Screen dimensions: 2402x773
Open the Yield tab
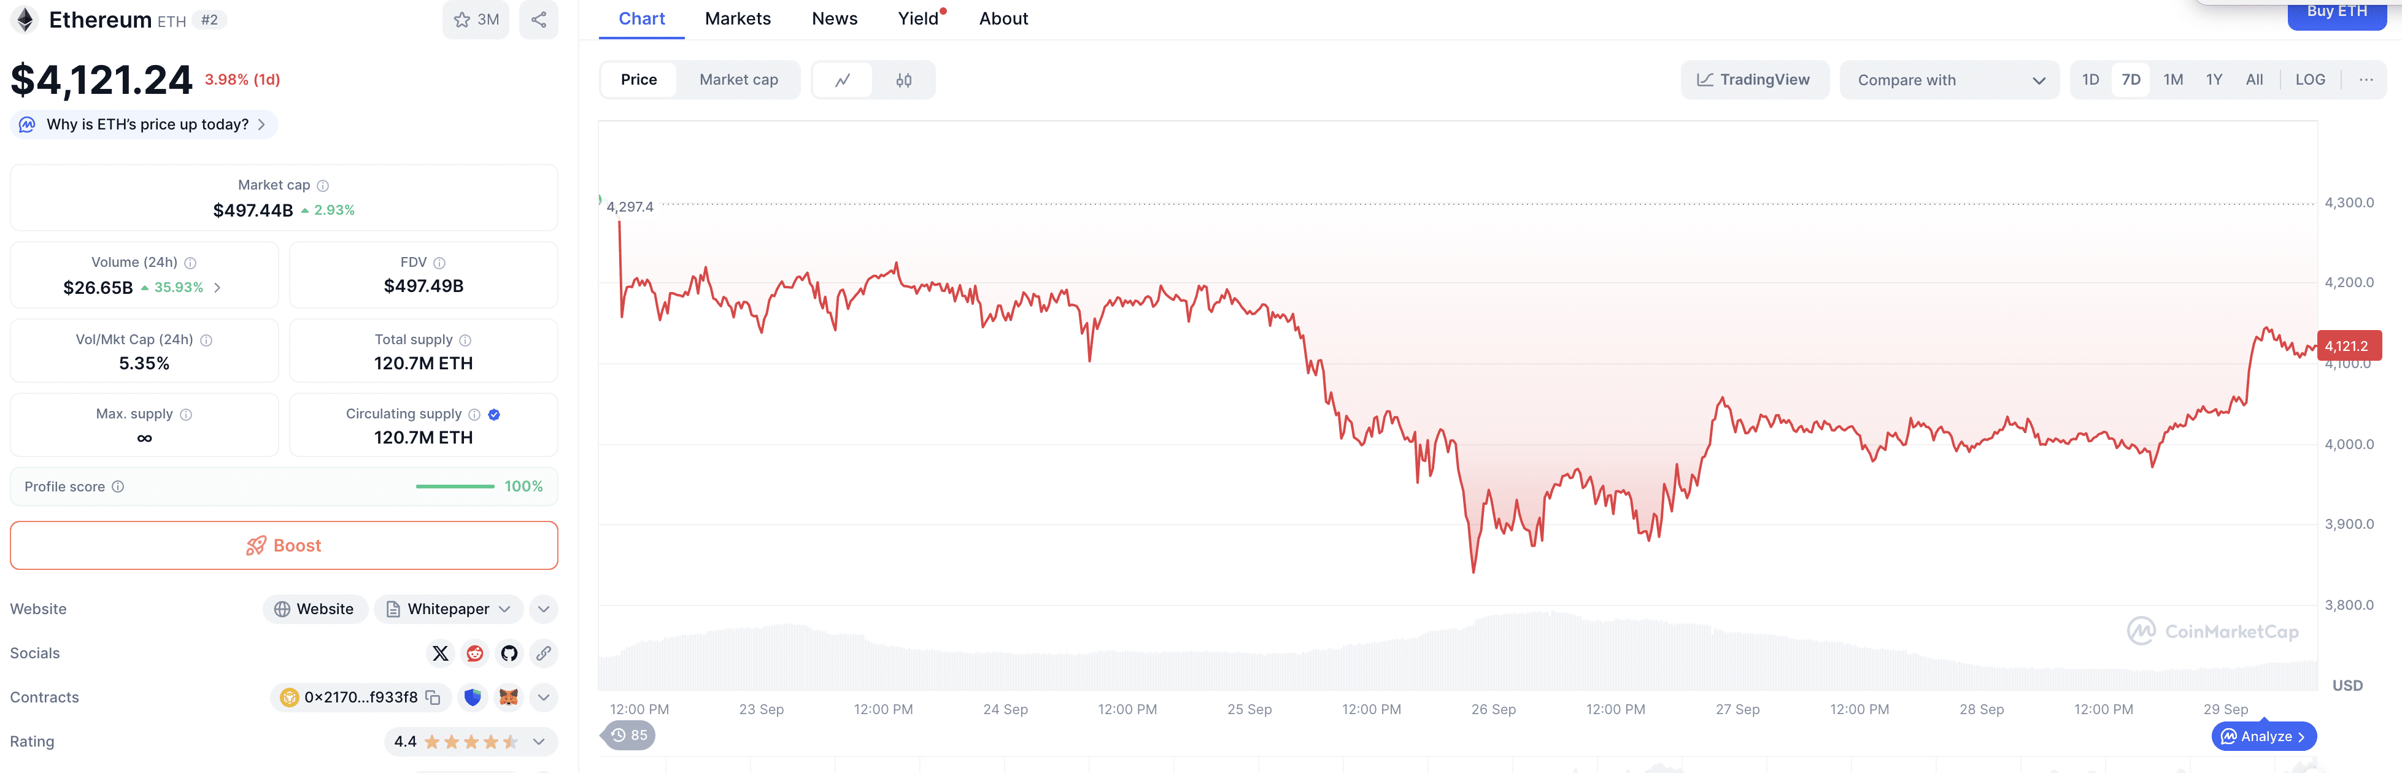click(x=919, y=18)
